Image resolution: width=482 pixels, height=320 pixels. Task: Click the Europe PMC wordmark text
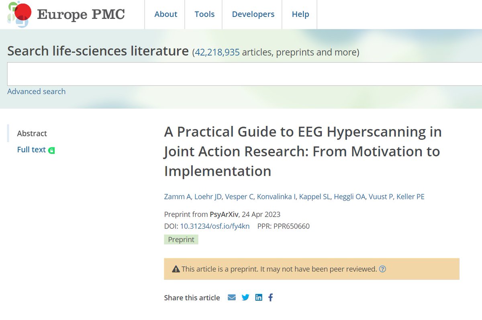[81, 14]
